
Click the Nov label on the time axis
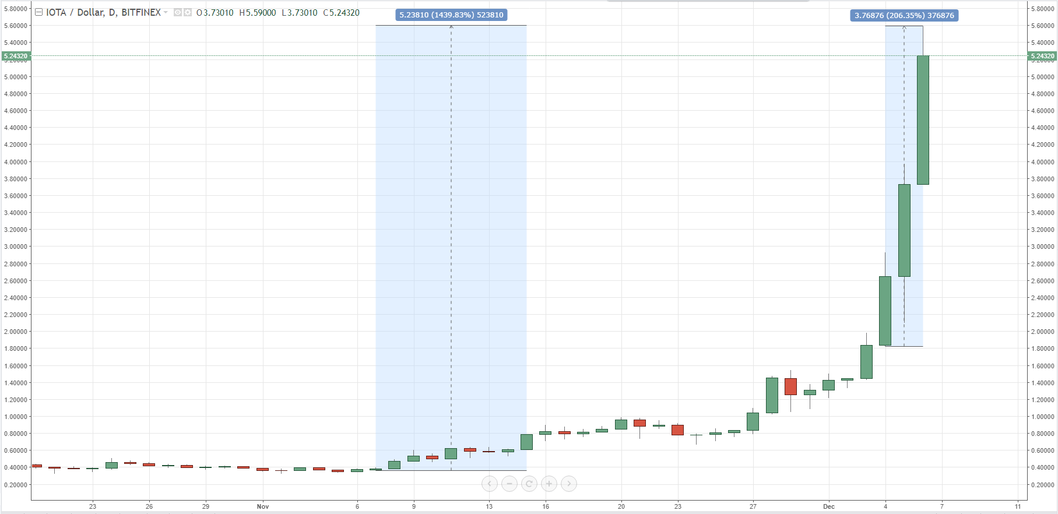coord(263,506)
